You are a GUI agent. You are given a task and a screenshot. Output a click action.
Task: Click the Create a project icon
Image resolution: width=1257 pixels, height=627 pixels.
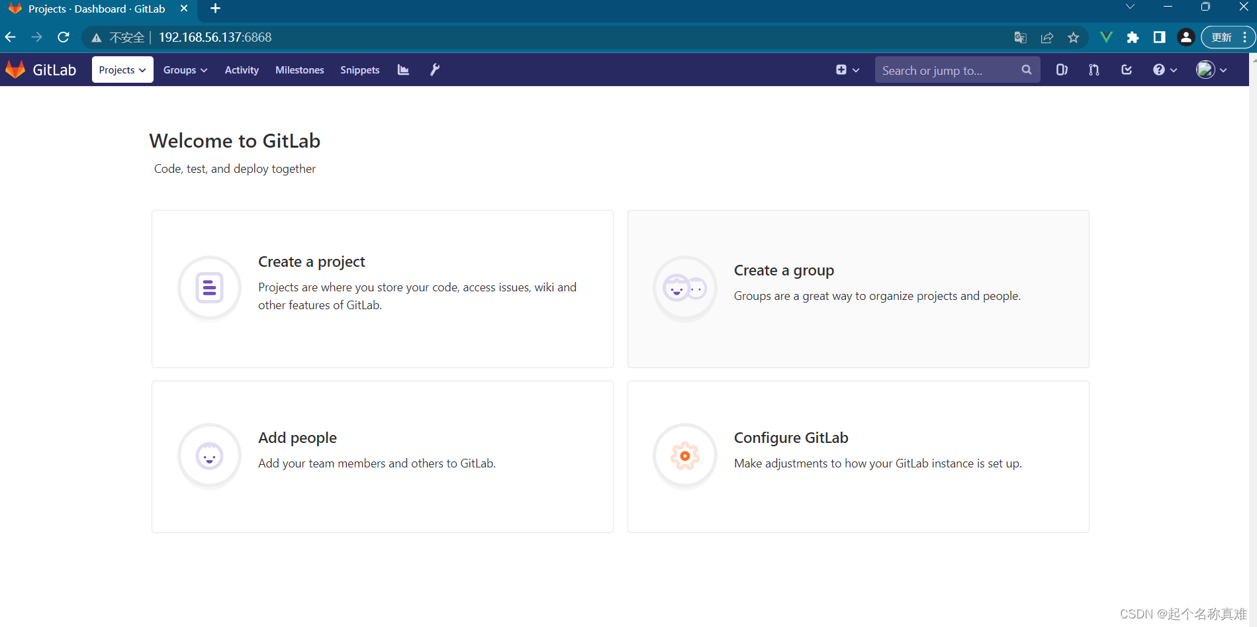coord(209,288)
